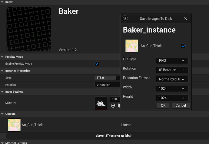Click Ao_Cur_Thick thumbnail in the save dialog
The width and height of the screenshot is (209, 144).
[132, 46]
